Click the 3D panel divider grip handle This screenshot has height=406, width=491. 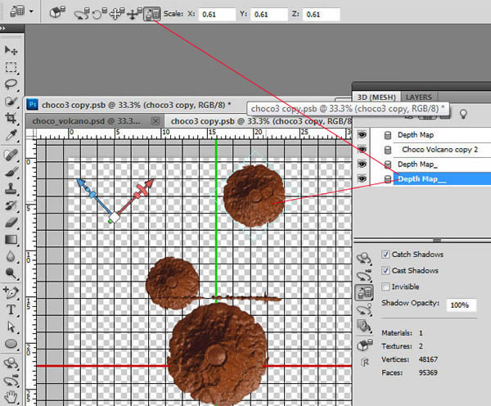(x=437, y=240)
